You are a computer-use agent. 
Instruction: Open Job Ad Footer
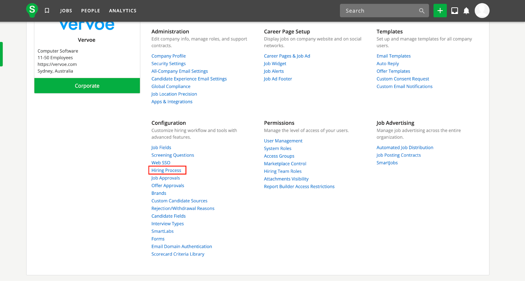pyautogui.click(x=278, y=79)
